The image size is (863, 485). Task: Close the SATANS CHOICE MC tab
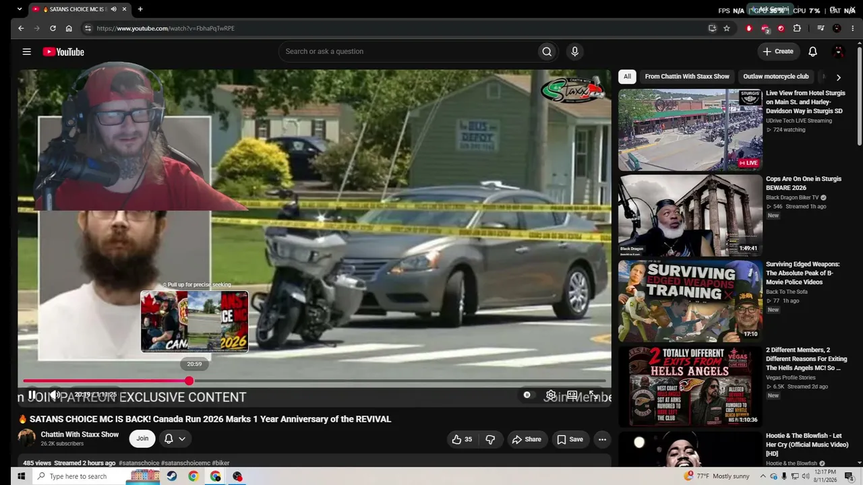(x=124, y=9)
